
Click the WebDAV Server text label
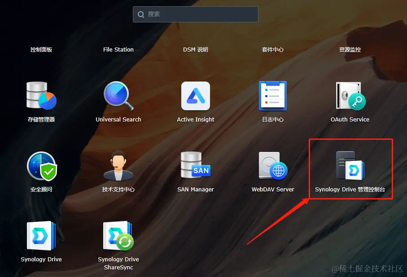pos(272,190)
